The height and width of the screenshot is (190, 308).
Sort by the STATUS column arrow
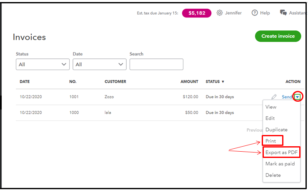tap(223, 82)
